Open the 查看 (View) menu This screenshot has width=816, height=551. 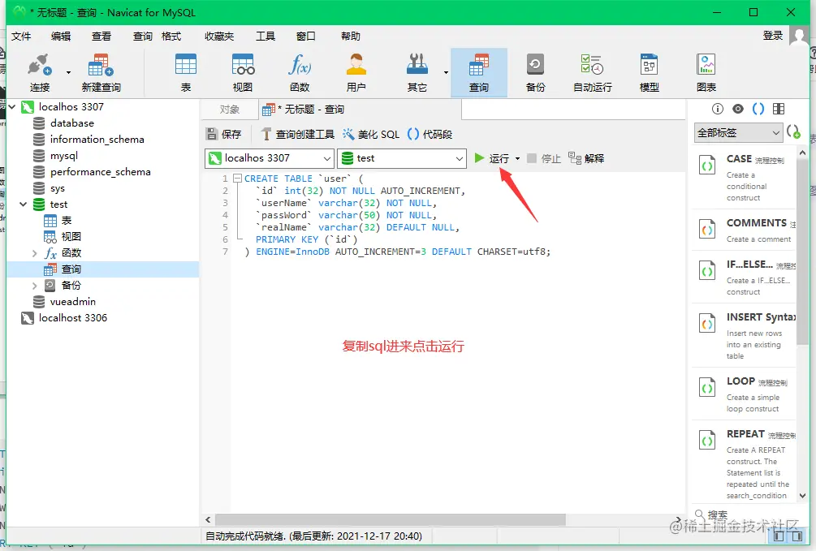[x=101, y=36]
